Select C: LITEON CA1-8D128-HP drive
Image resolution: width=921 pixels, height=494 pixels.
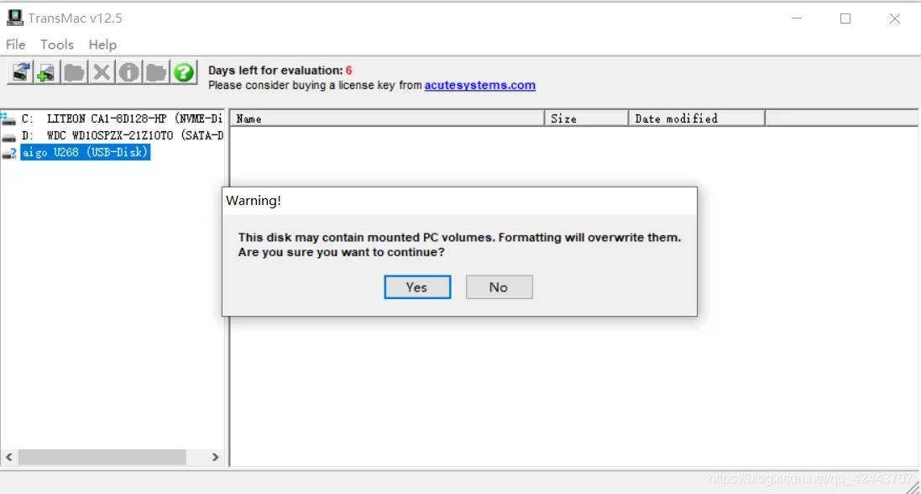123,118
